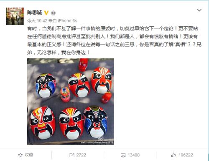Open the 今天 10:42 timestamp link
Screen dimensions: 209x161
37,21
